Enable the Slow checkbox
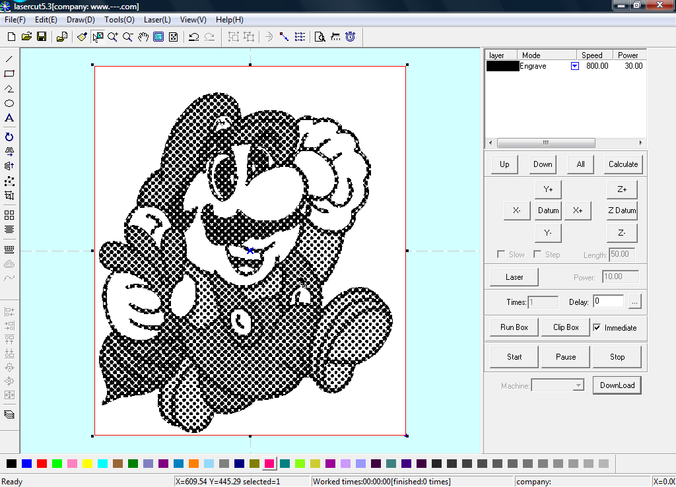The image size is (676, 487). tap(502, 255)
